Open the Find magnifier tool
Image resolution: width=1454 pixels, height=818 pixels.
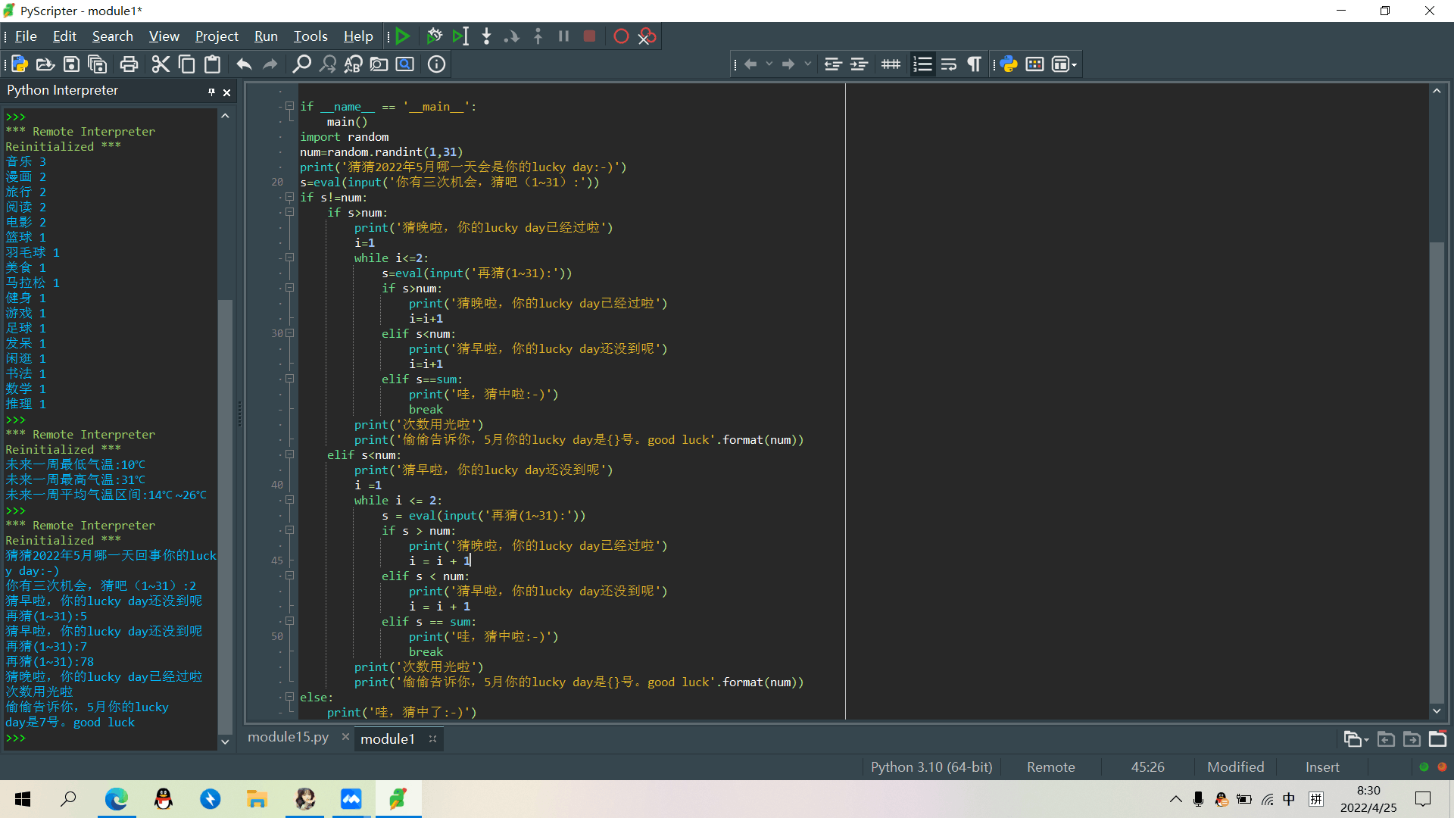[301, 64]
